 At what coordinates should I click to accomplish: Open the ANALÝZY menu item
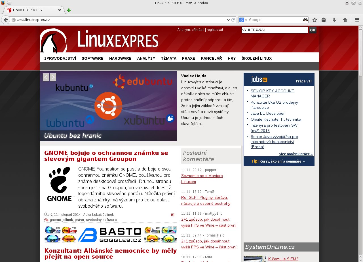pos(146,58)
